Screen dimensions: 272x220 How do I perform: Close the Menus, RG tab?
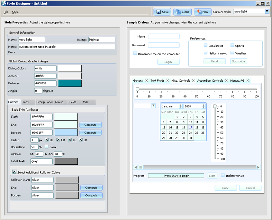tap(248, 81)
